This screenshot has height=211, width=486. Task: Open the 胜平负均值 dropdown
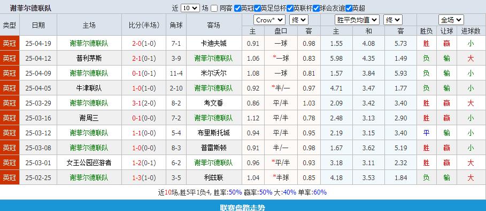pyautogui.click(x=357, y=20)
